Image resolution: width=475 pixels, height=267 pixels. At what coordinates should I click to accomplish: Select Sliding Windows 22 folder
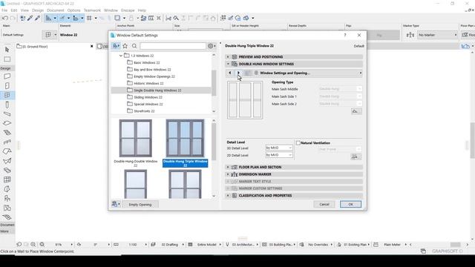point(148,97)
